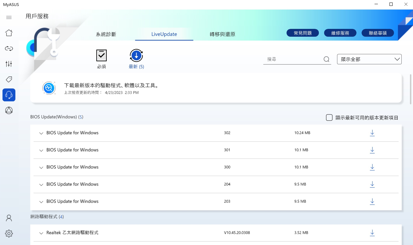
Task: Open Customization sliders icon in sidebar
Action: [9, 64]
